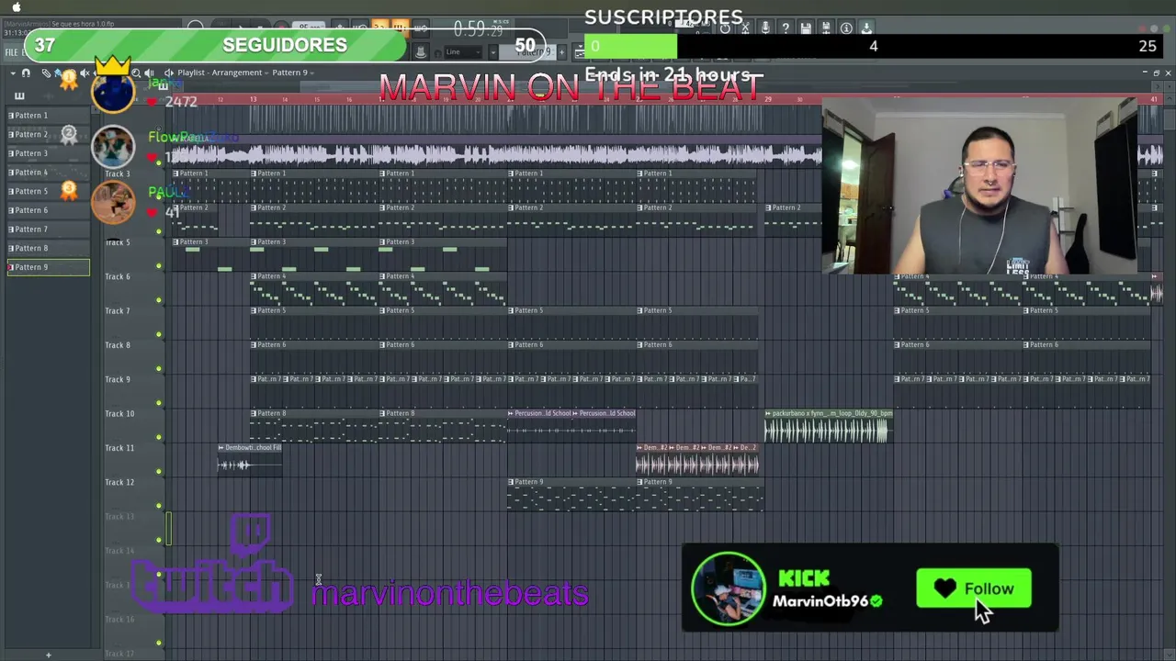Image resolution: width=1176 pixels, height=661 pixels.
Task: Click the Track 12 label
Action: tap(119, 482)
